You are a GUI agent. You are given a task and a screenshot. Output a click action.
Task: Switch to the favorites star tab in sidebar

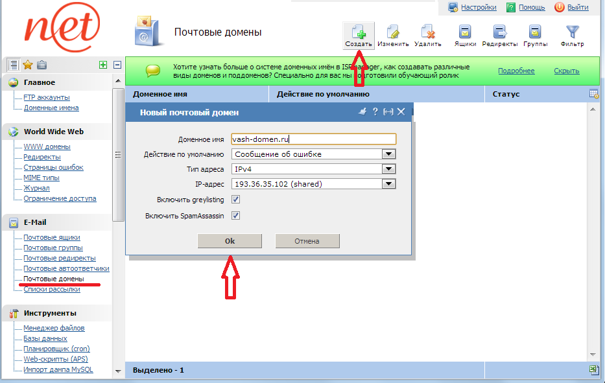pos(28,64)
